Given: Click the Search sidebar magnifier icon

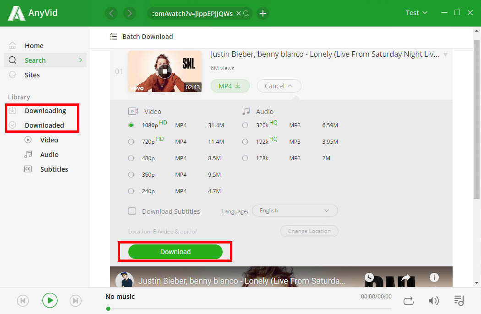Looking at the screenshot, I should point(12,60).
